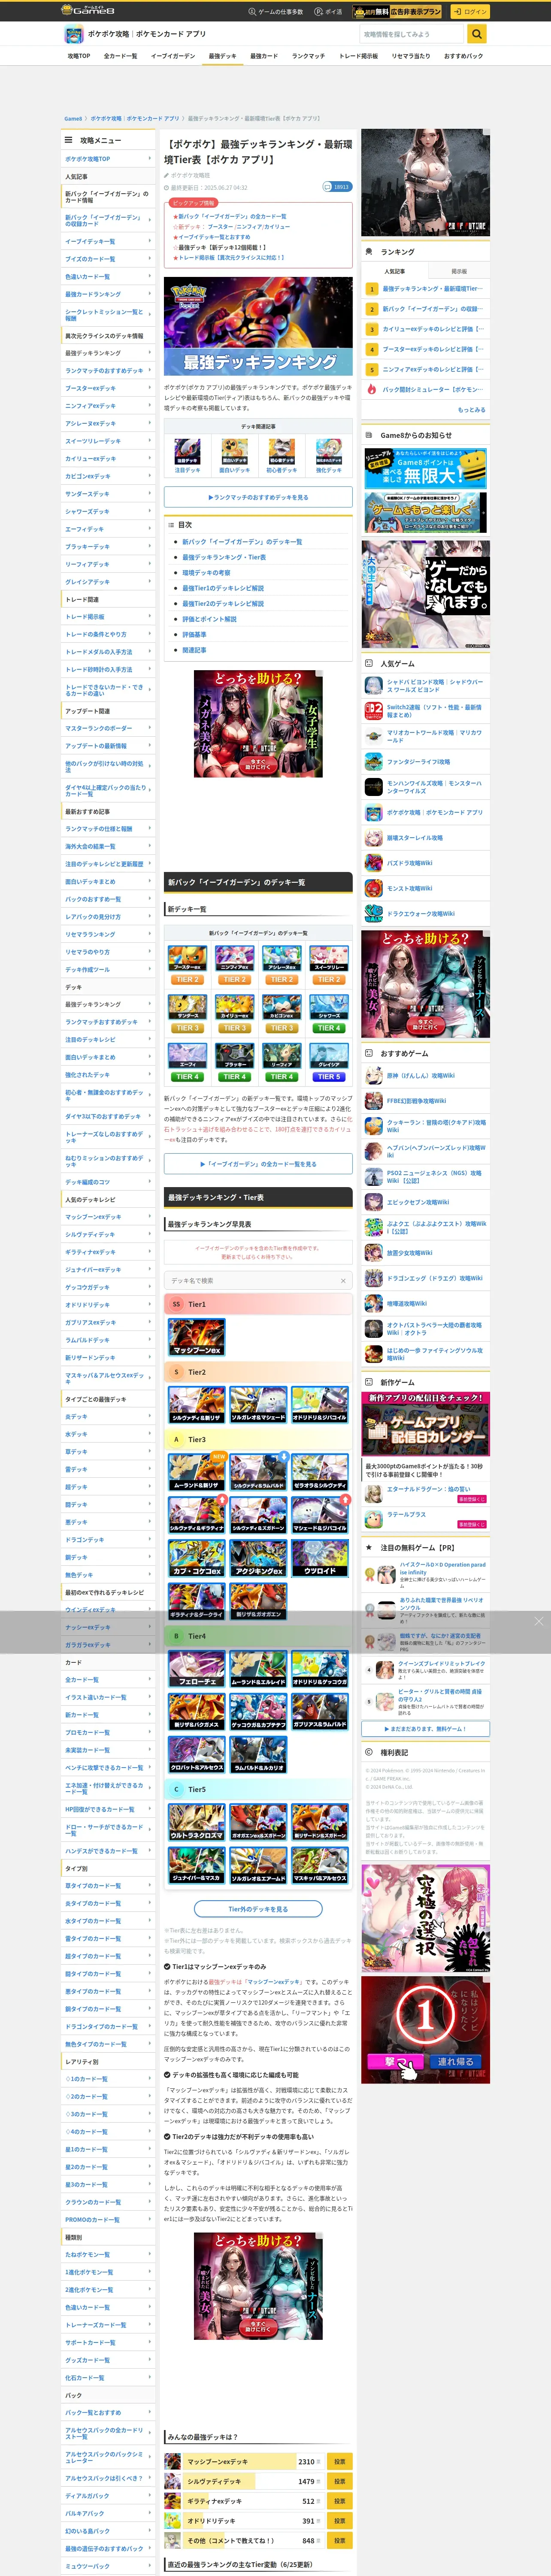Open the マッシブーンex Tier1 deck icon
551x2576 pixels.
(x=196, y=1337)
